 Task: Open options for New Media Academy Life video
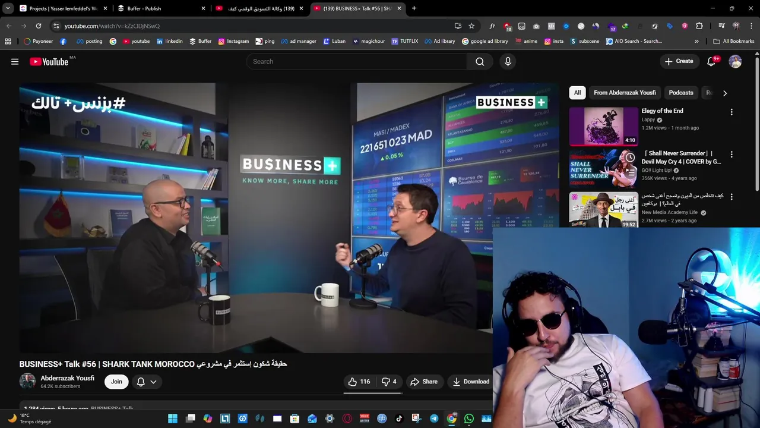[731, 197]
